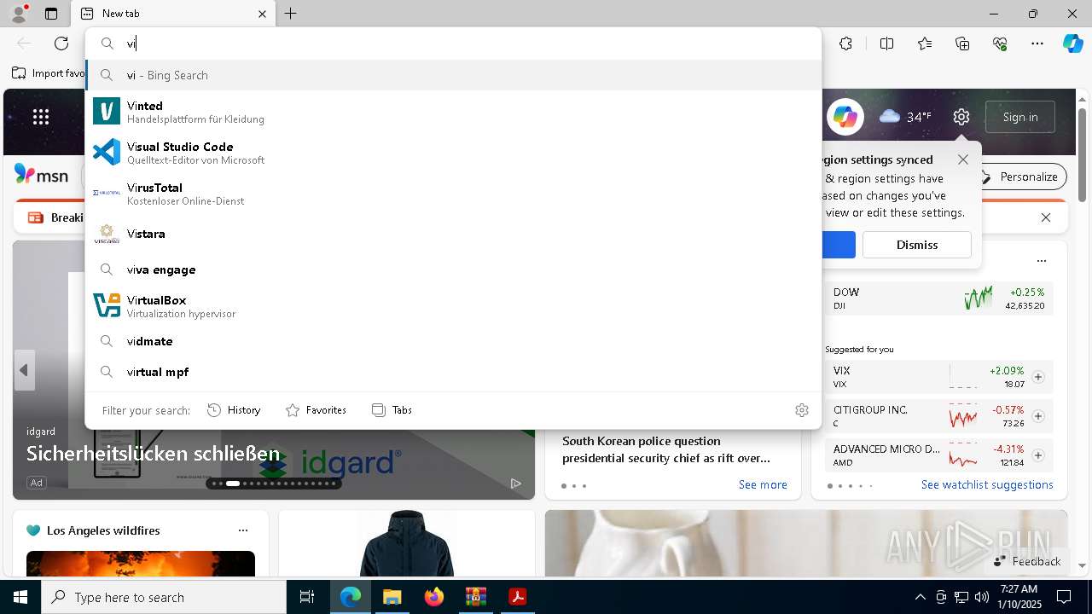Open Los Angeles wildfires card options
The height and width of the screenshot is (614, 1092).
pos(243,530)
